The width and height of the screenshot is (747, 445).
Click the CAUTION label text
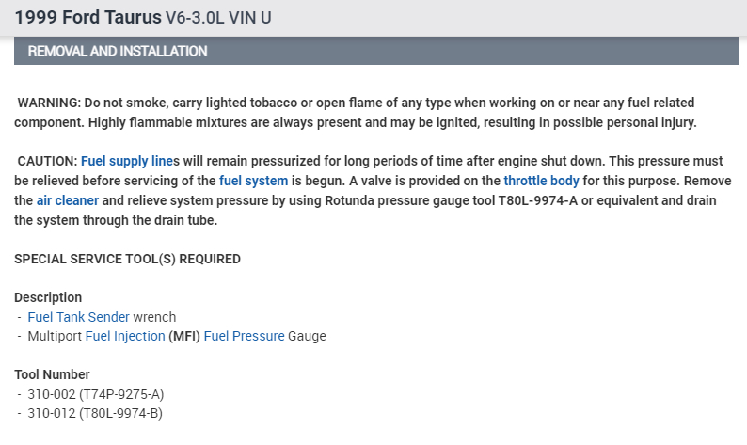[47, 161]
